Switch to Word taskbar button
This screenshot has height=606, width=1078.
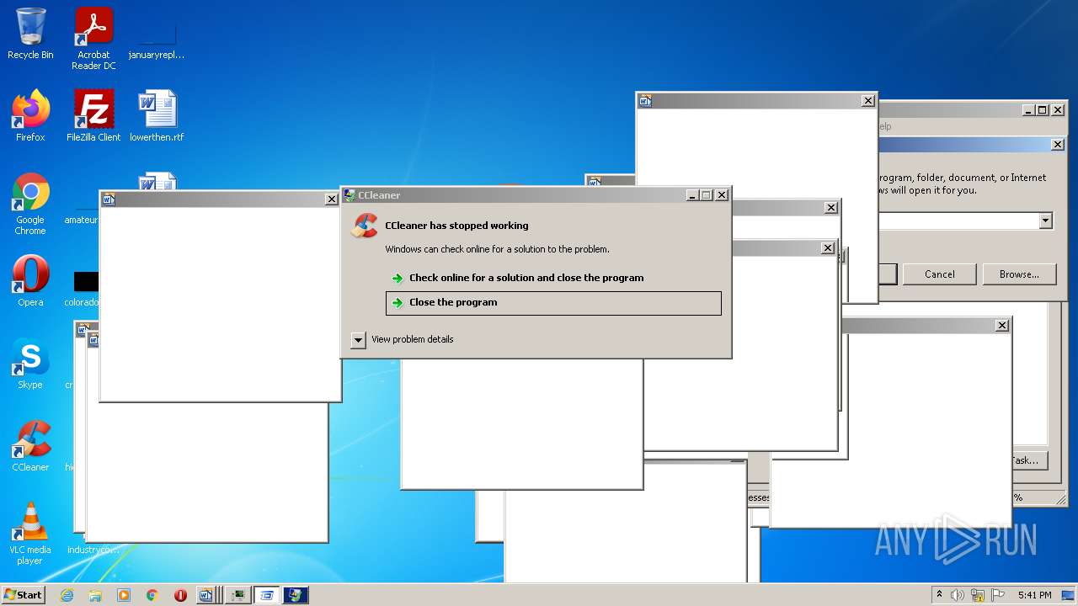point(207,595)
